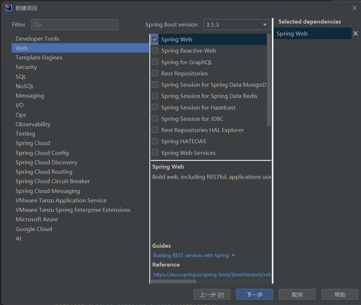Open the Ops category

click(x=80, y=115)
